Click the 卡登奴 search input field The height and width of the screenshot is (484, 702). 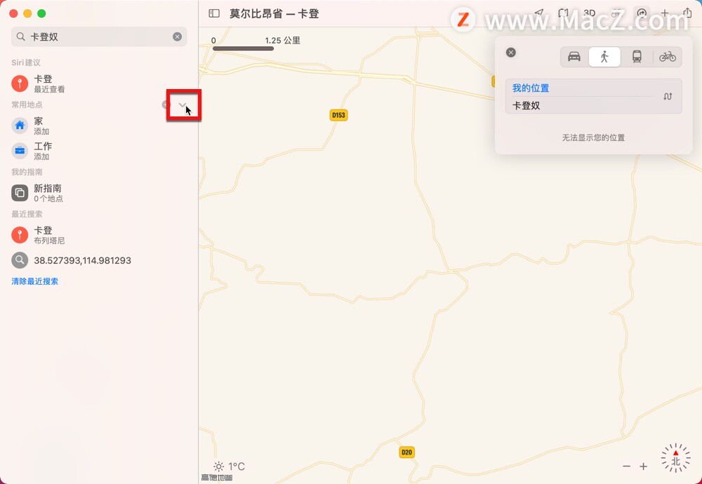pyautogui.click(x=99, y=36)
